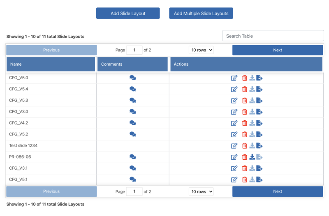Screen dimensions: 329x216
Task: Click the trash icon for CFG_V5.2
Action: (x=245, y=134)
